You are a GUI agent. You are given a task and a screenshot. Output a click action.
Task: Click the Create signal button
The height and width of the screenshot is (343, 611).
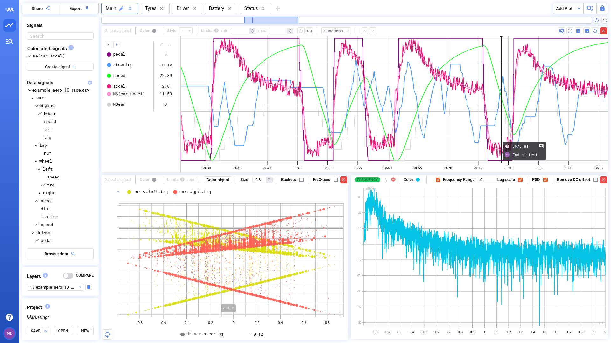point(60,67)
